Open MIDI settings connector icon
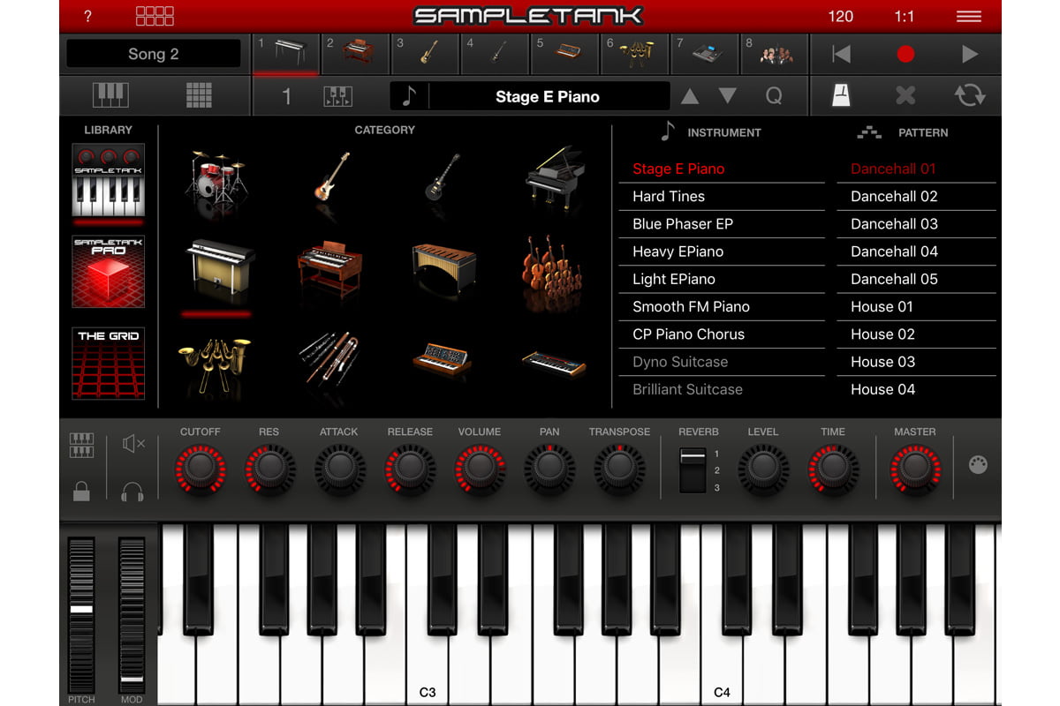Viewport: 1060px width, 706px height. tap(978, 464)
